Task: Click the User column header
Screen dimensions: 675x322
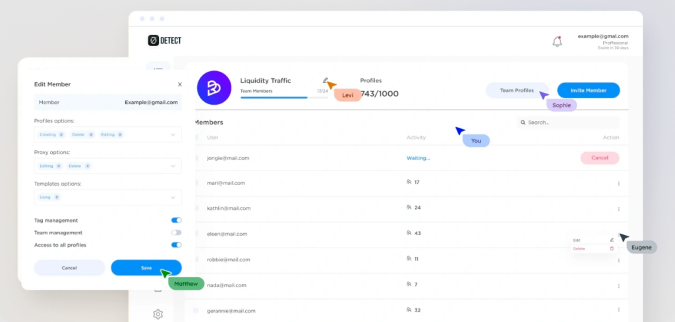Action: 213,138
